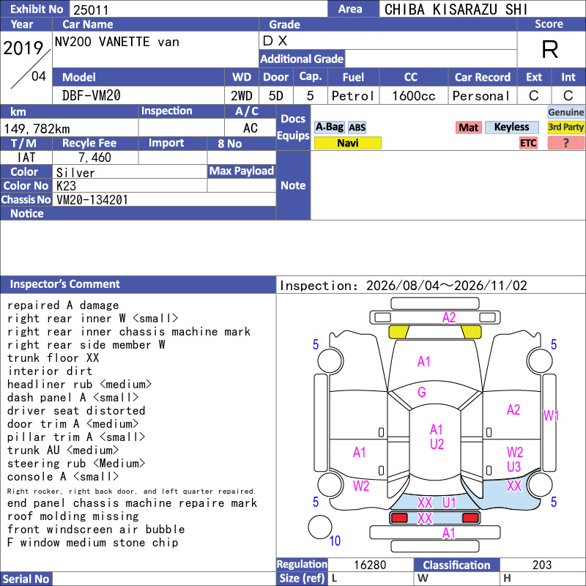Click the right red tail light
Viewport: 586px width, 586px height.
point(470,518)
